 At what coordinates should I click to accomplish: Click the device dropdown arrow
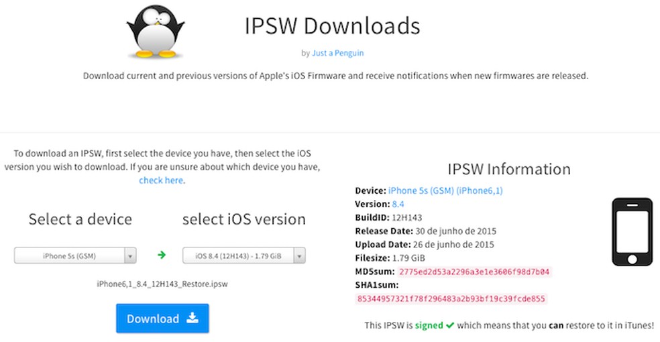pyautogui.click(x=130, y=255)
